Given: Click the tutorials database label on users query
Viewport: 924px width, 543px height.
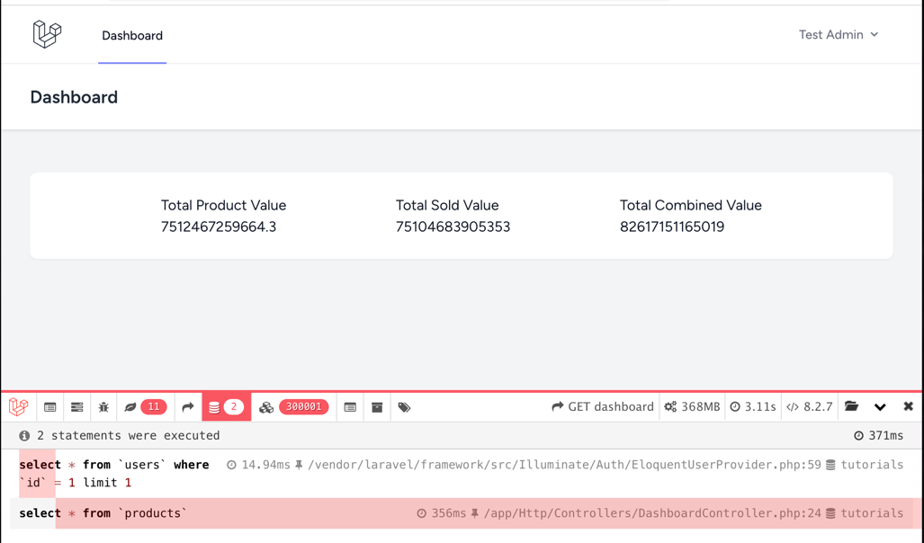Looking at the screenshot, I should tap(865, 465).
